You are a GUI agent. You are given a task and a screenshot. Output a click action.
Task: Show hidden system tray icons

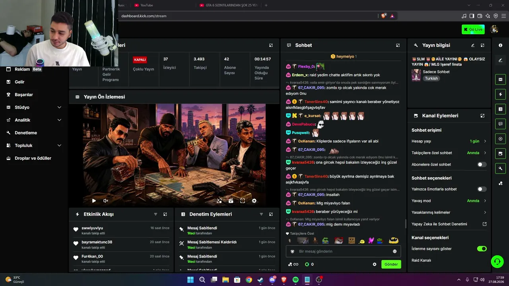[x=458, y=280]
